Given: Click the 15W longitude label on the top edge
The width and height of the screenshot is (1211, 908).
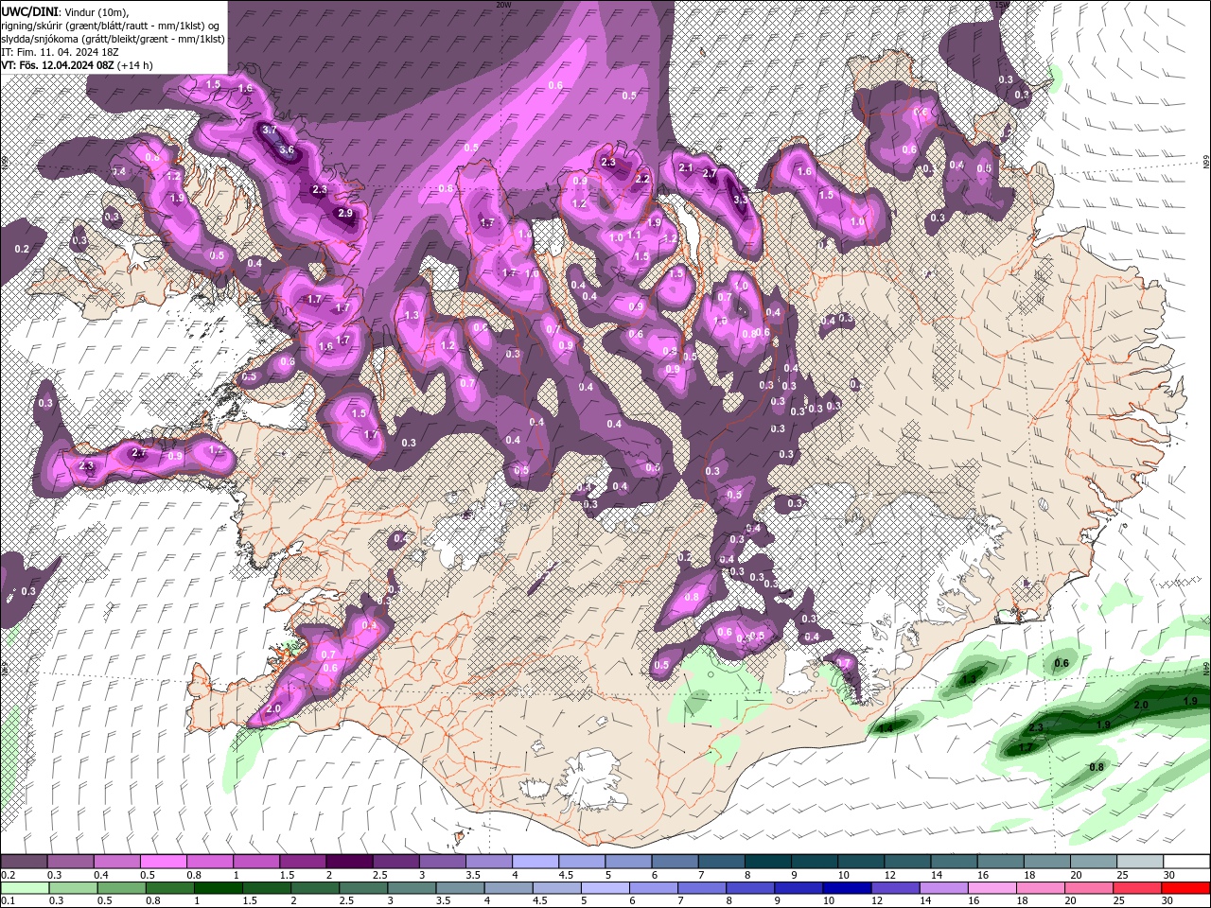Looking at the screenshot, I should tap(1002, 4).
